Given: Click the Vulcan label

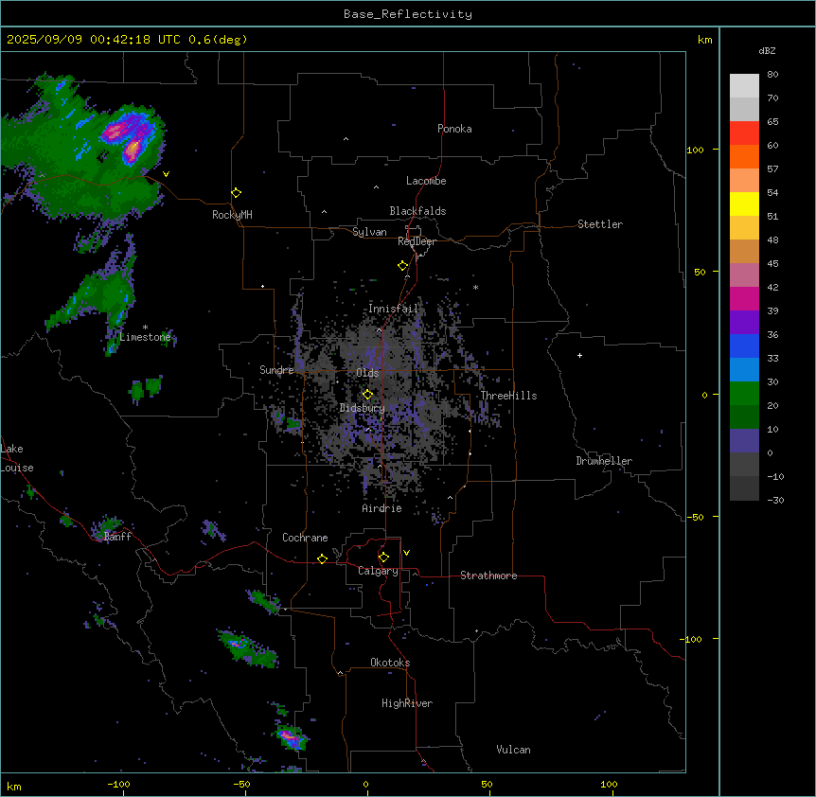Looking at the screenshot, I should pyautogui.click(x=513, y=750).
